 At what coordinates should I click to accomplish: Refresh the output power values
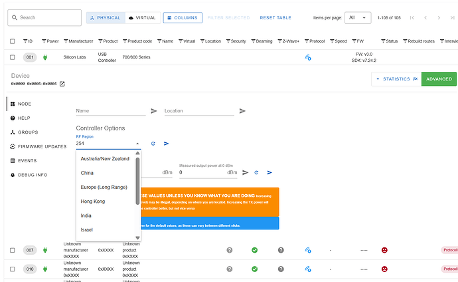(x=256, y=173)
